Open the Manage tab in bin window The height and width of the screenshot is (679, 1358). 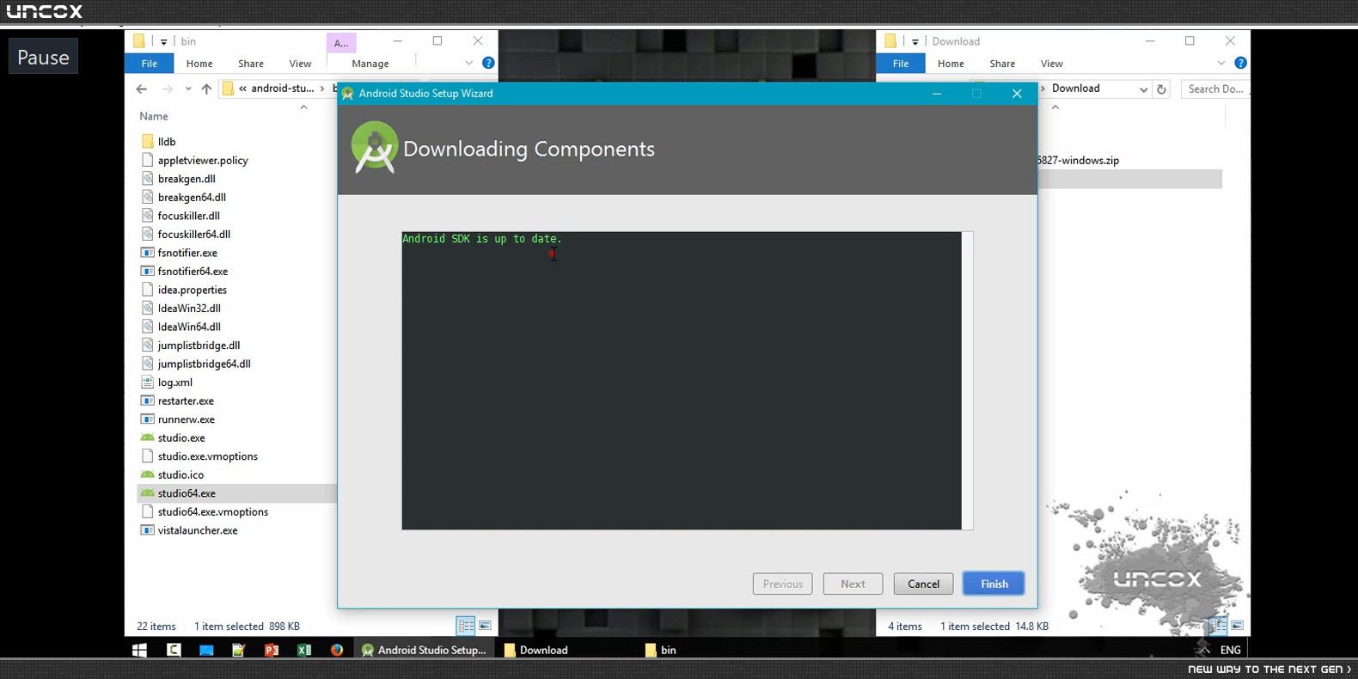(x=370, y=64)
